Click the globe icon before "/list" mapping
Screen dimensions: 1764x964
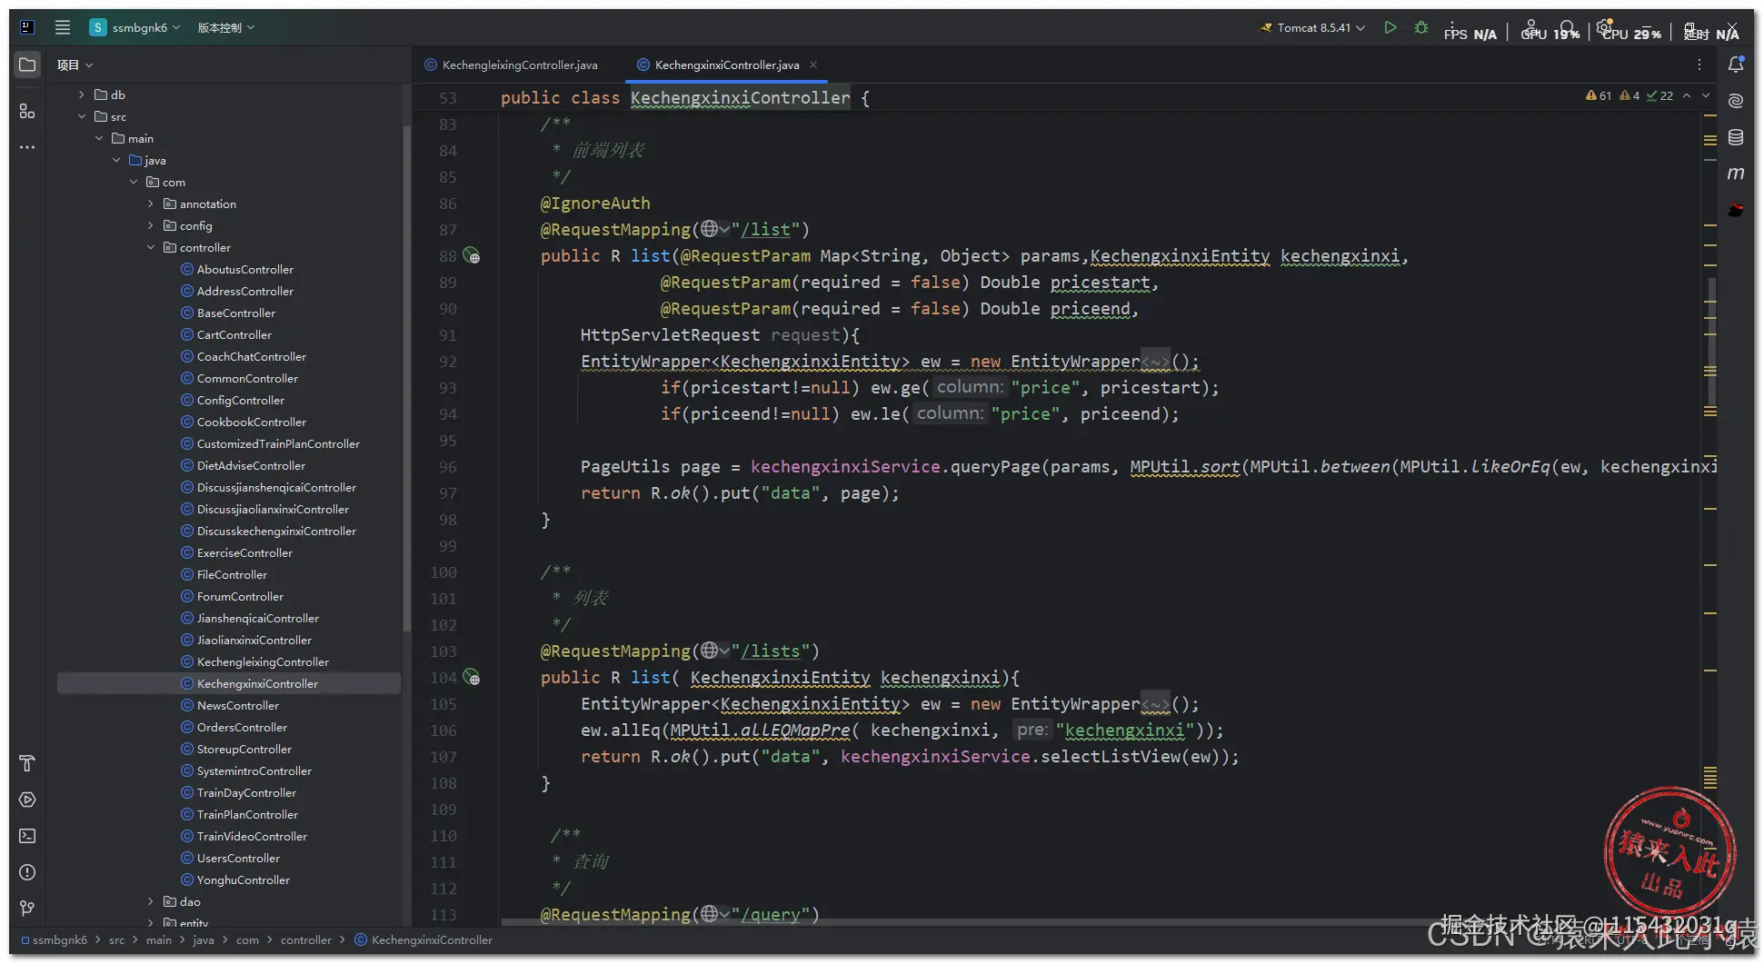coord(710,230)
